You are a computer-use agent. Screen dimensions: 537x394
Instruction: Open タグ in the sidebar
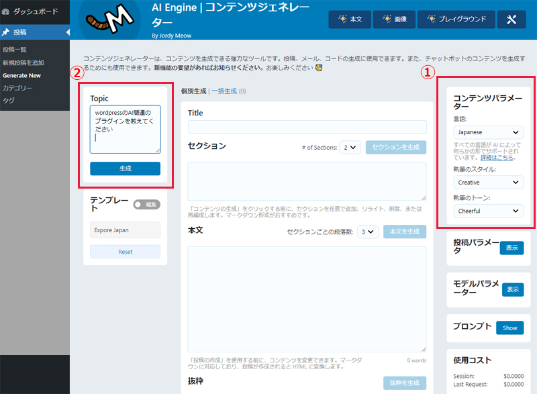coord(9,100)
